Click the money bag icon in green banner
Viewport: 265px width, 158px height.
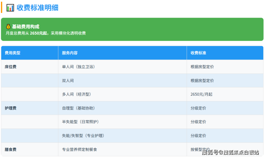[x=8, y=27]
